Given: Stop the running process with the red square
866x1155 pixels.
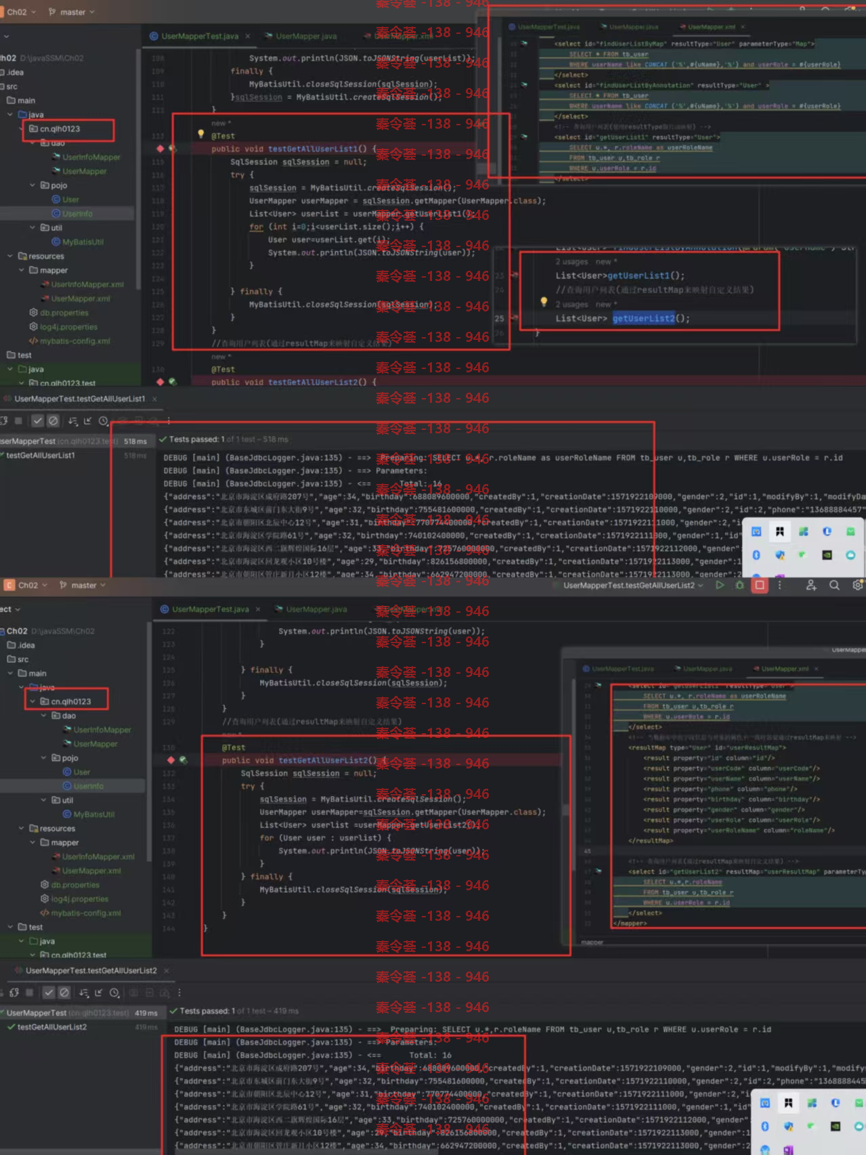Looking at the screenshot, I should click(760, 586).
